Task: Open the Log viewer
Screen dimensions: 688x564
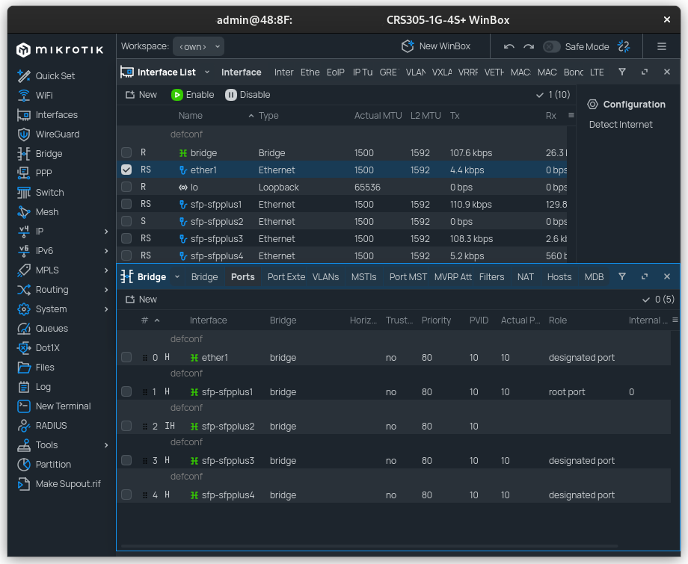Action: [34, 386]
